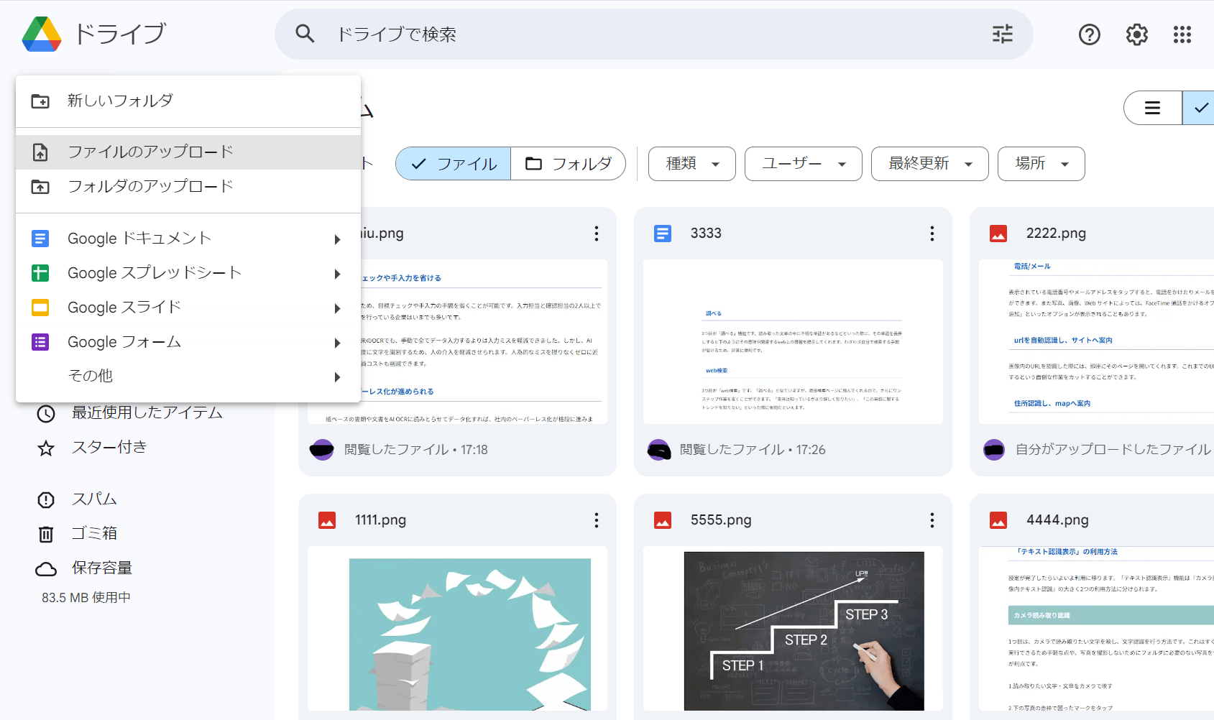Click the spam warning icon
The height and width of the screenshot is (720, 1214).
click(x=46, y=499)
